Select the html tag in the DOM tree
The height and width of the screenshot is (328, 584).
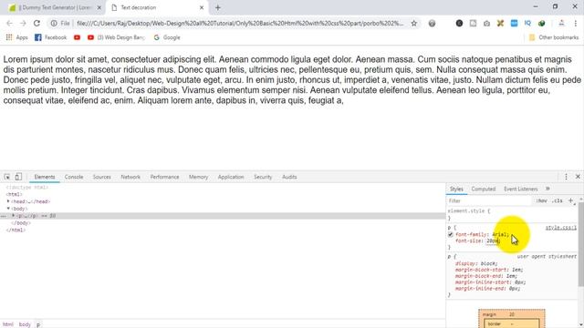15,194
